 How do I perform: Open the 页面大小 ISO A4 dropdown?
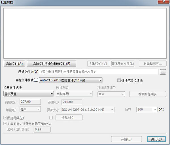coord(88,109)
